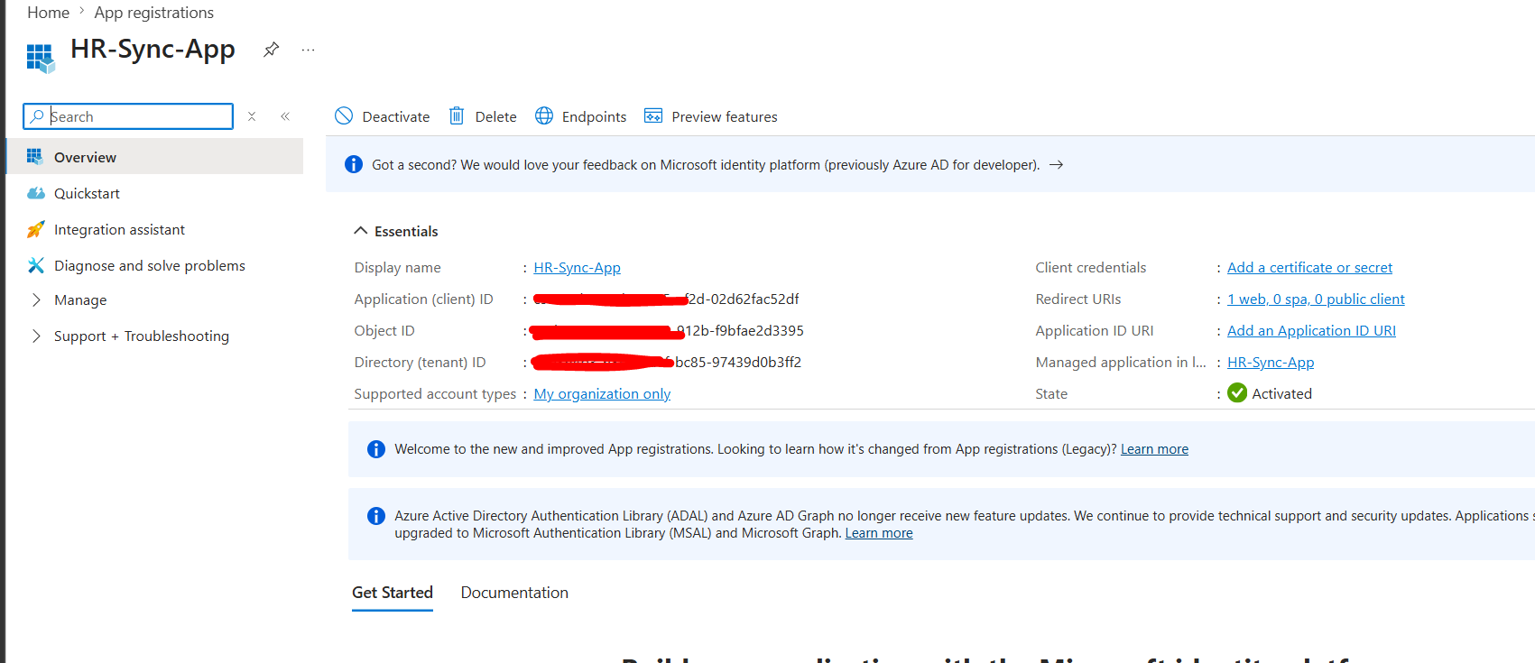This screenshot has height=663, width=1535.
Task: Click the search magnifier icon
Action: pyautogui.click(x=37, y=116)
